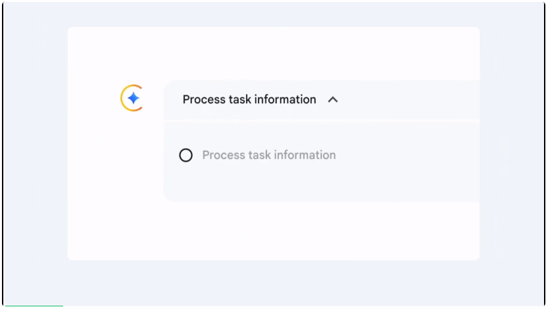This screenshot has height=309, width=546.
Task: Toggle the step's circular status indicator
Action: (186, 155)
